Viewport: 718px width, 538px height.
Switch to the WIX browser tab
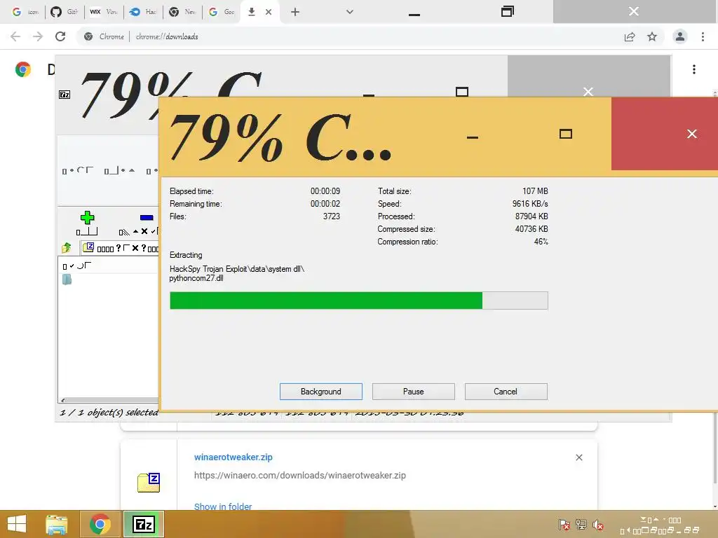click(x=104, y=12)
